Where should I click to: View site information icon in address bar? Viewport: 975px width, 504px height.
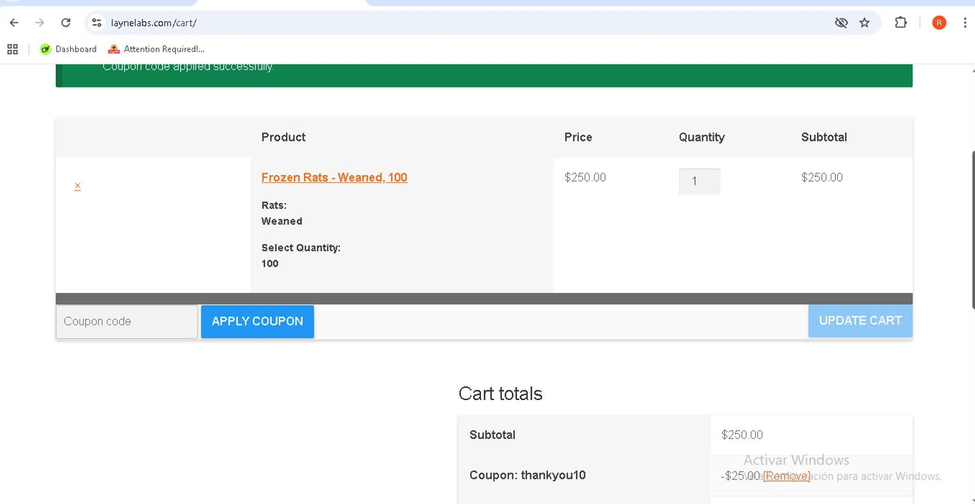pos(97,23)
